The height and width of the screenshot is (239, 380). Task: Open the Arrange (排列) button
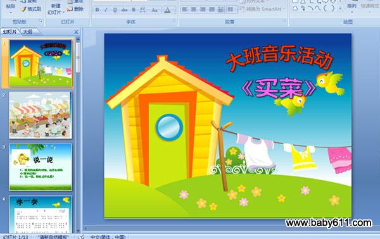(351, 7)
